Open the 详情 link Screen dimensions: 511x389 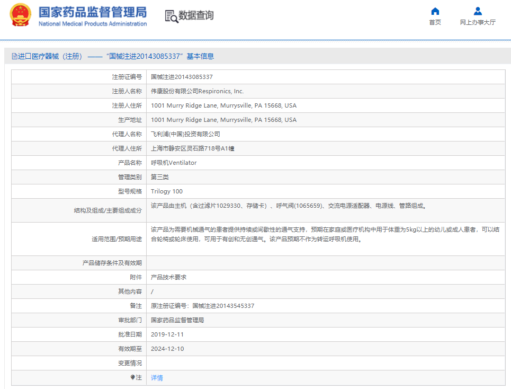[x=157, y=377]
